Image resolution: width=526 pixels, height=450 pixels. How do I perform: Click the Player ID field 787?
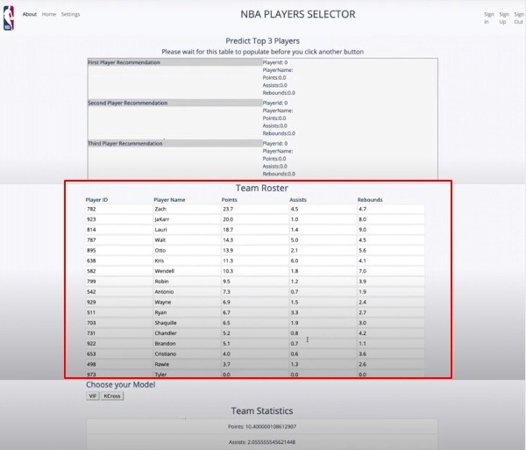coord(119,240)
